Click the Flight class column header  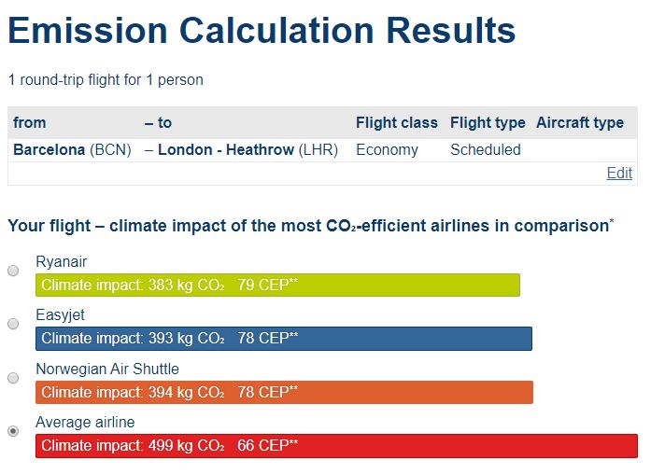396,122
